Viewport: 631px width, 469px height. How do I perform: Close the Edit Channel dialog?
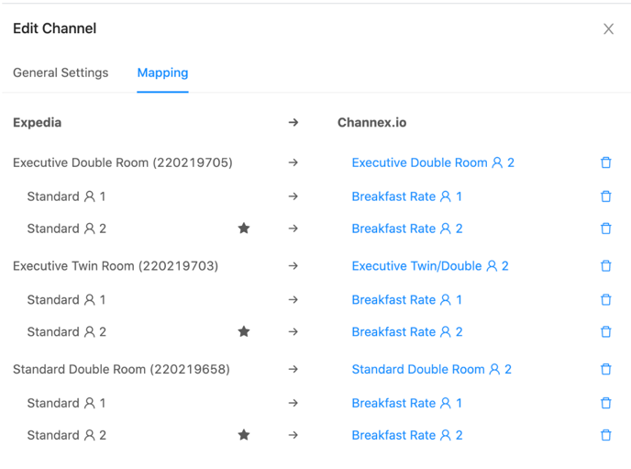[608, 29]
